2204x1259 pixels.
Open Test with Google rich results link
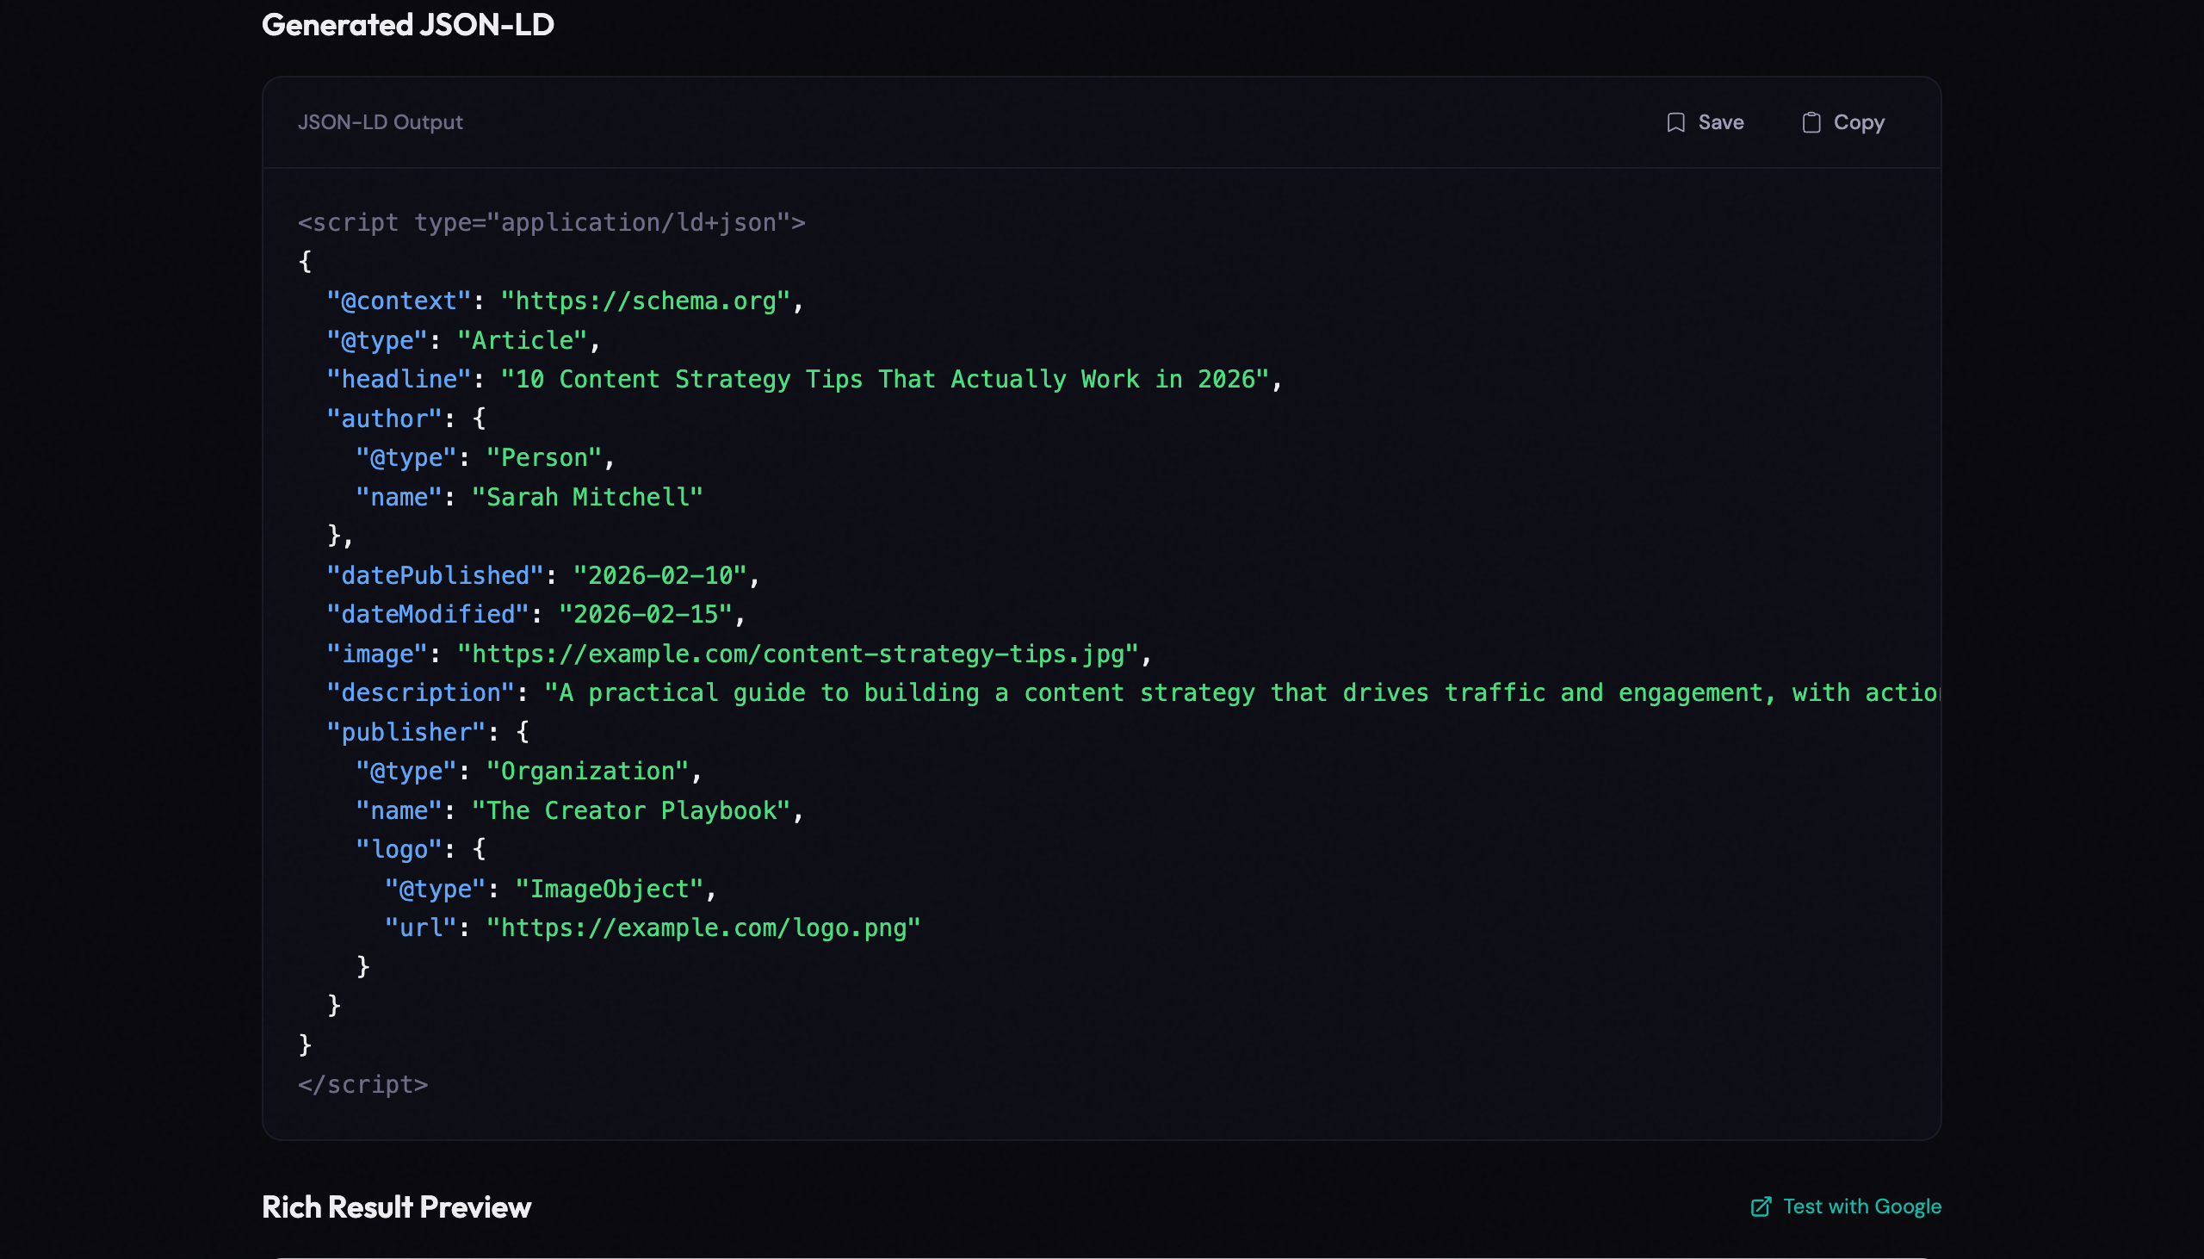[x=1860, y=1206]
